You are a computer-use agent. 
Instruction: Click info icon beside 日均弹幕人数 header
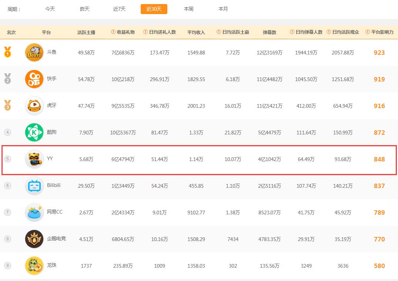292,32
